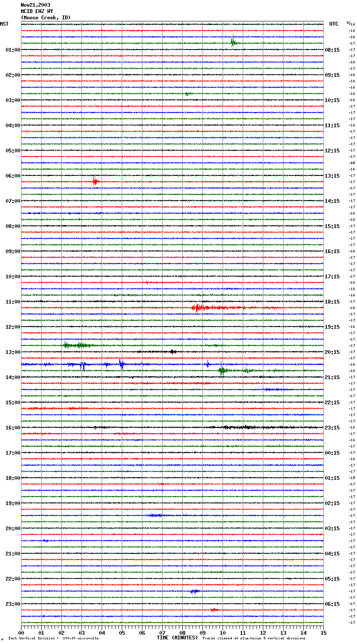The width and height of the screenshot is (357, 644).
Task: Click the TIME (MINUTES) axis title
Action: coord(177,638)
